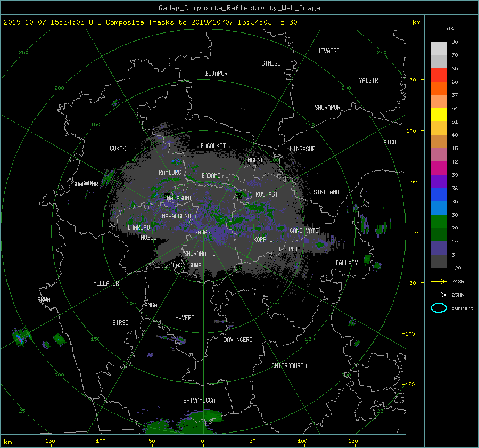
Task: Click the white 23MN track arrow
Action: 439,295
